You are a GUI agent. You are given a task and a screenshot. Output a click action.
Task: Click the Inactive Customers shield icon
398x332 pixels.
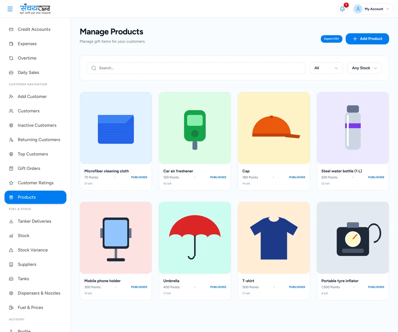11,125
